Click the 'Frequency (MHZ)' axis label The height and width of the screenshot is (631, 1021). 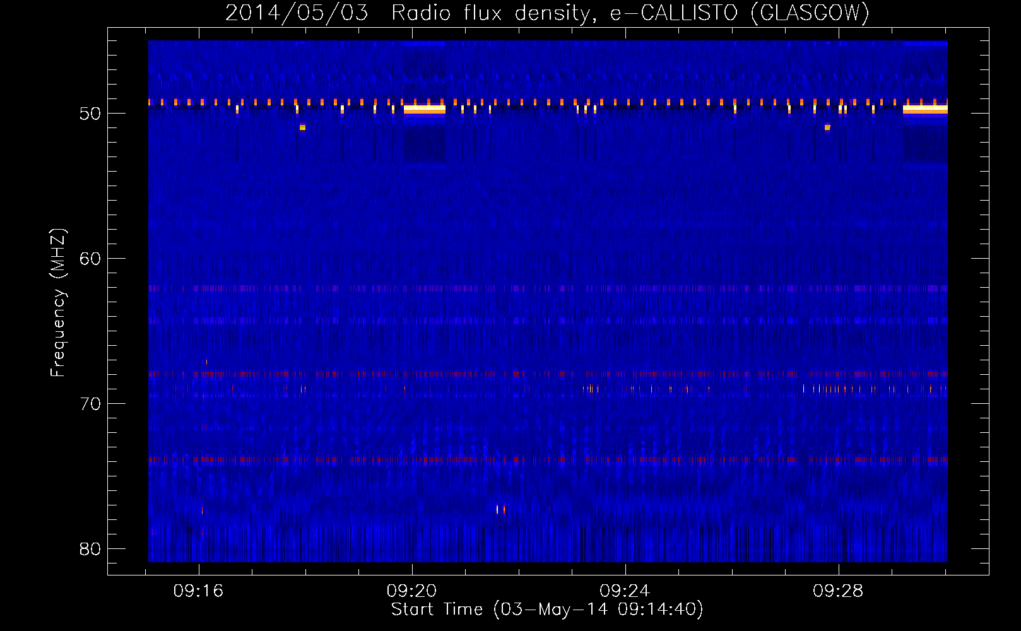click(57, 303)
